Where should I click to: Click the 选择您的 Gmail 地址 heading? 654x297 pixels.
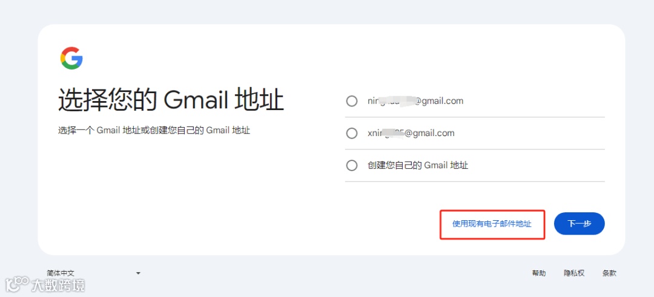point(171,100)
